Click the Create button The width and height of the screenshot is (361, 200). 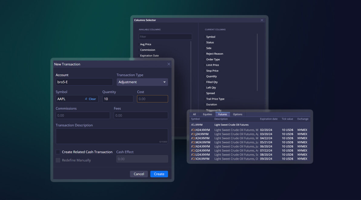(159, 174)
